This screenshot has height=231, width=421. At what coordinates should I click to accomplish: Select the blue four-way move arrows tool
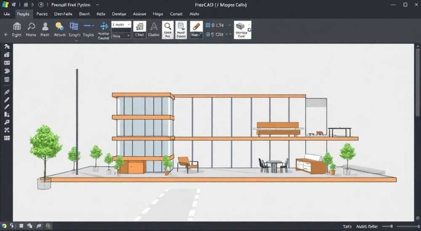point(104,26)
